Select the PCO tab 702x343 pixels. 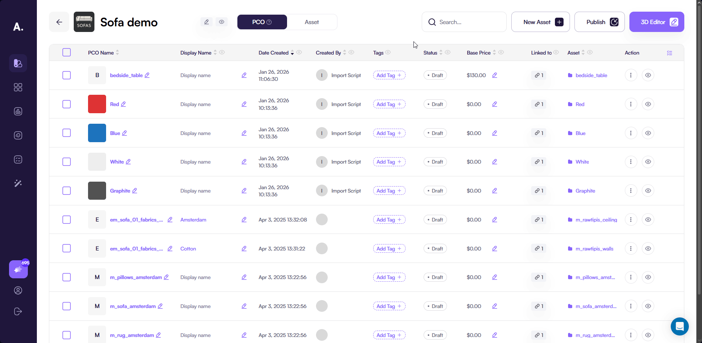(x=262, y=22)
